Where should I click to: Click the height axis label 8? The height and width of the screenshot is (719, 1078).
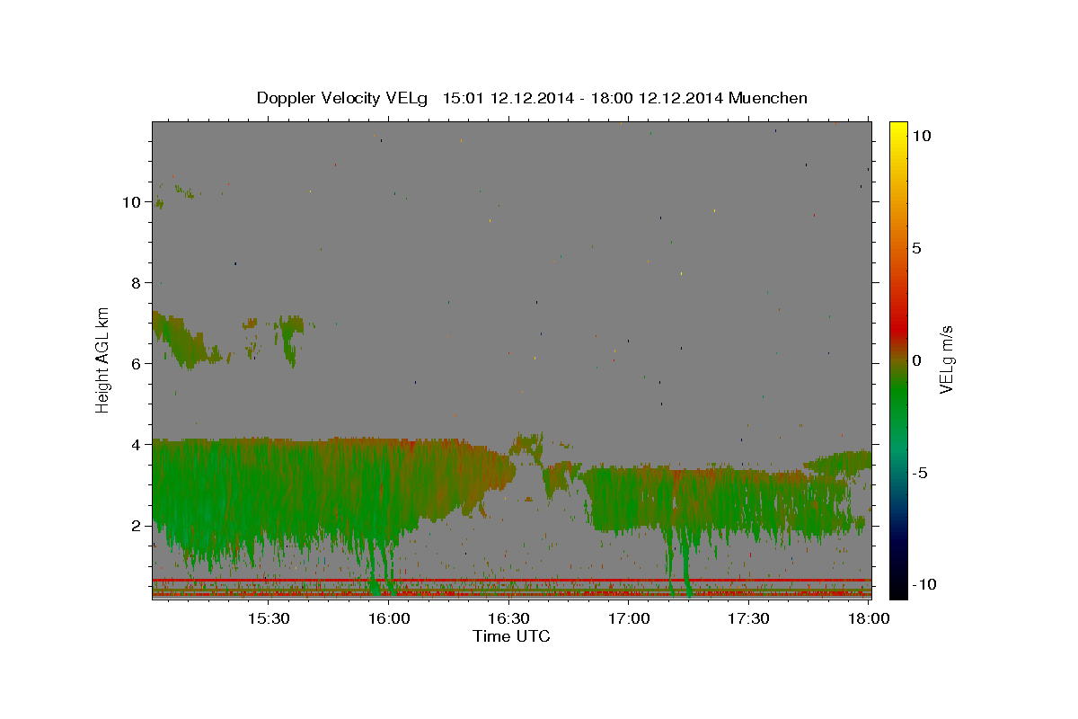coord(137,283)
